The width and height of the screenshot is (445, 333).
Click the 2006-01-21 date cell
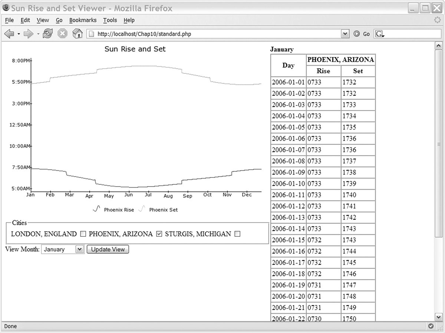tap(289, 307)
